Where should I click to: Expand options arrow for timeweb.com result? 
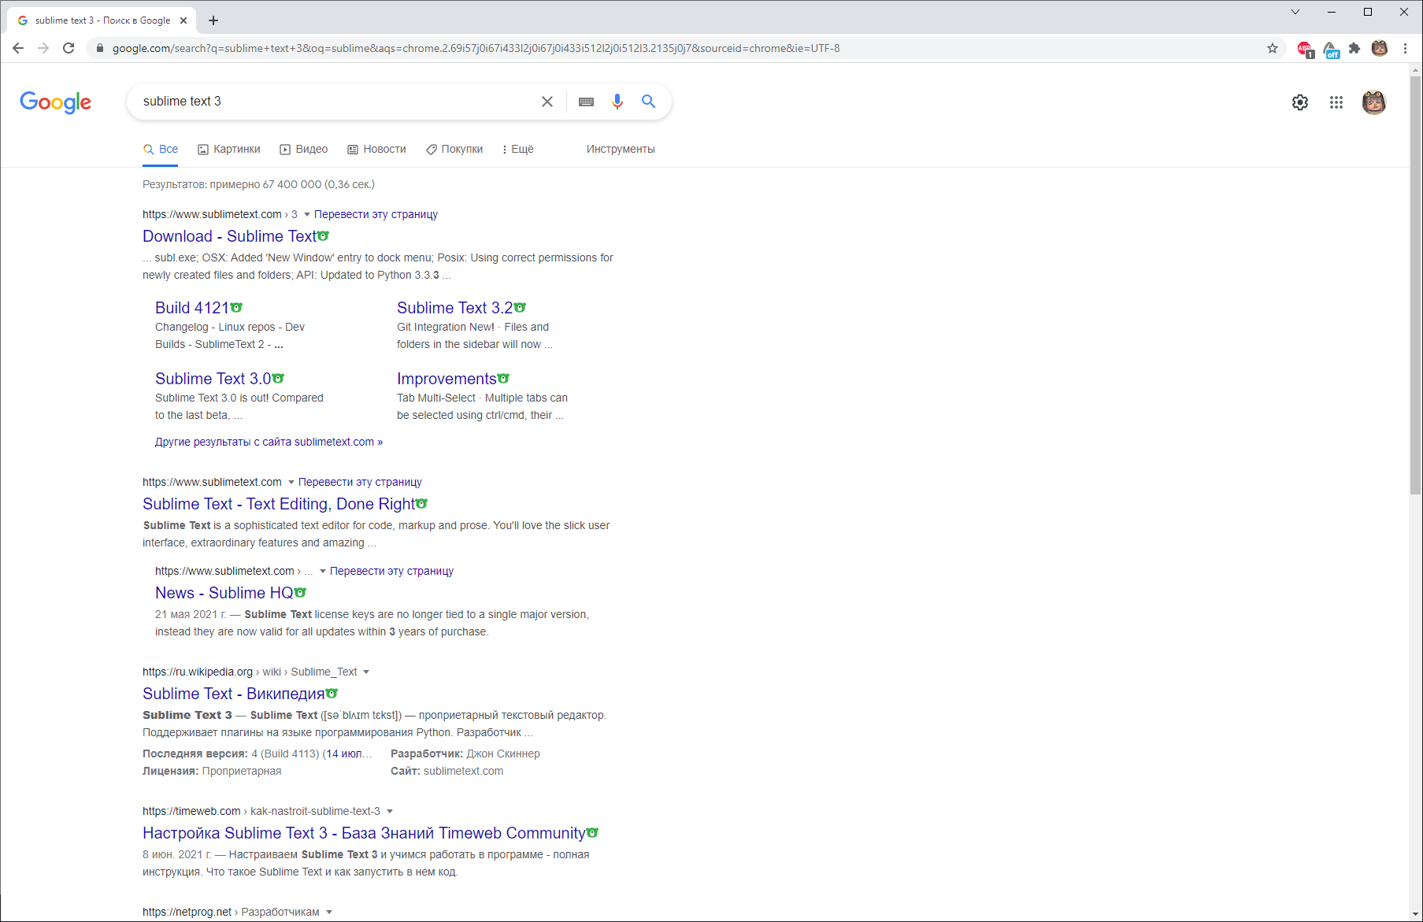[x=390, y=811]
